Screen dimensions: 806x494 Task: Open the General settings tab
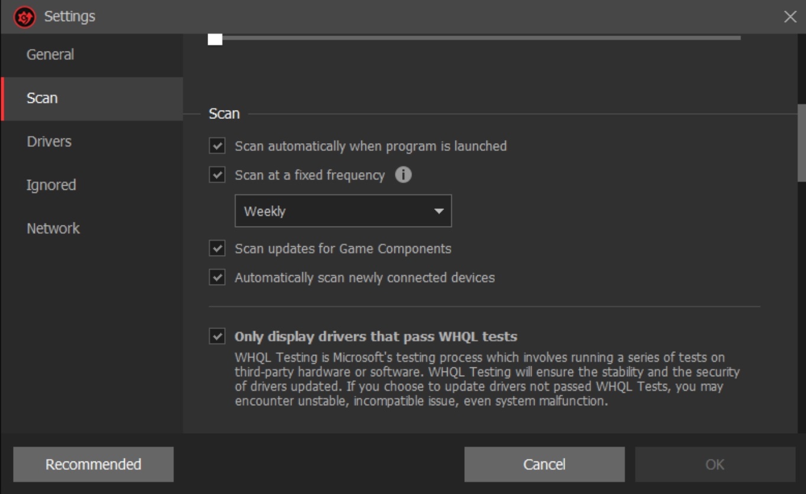pyautogui.click(x=50, y=54)
